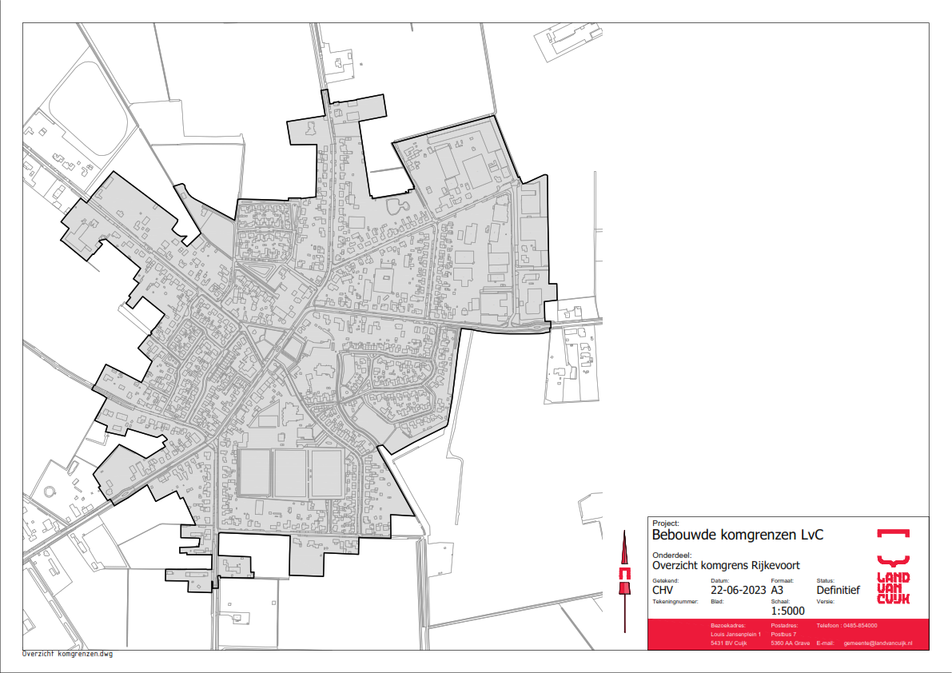Select the middle sports field rectangle
952x673 pixels.
290,473
